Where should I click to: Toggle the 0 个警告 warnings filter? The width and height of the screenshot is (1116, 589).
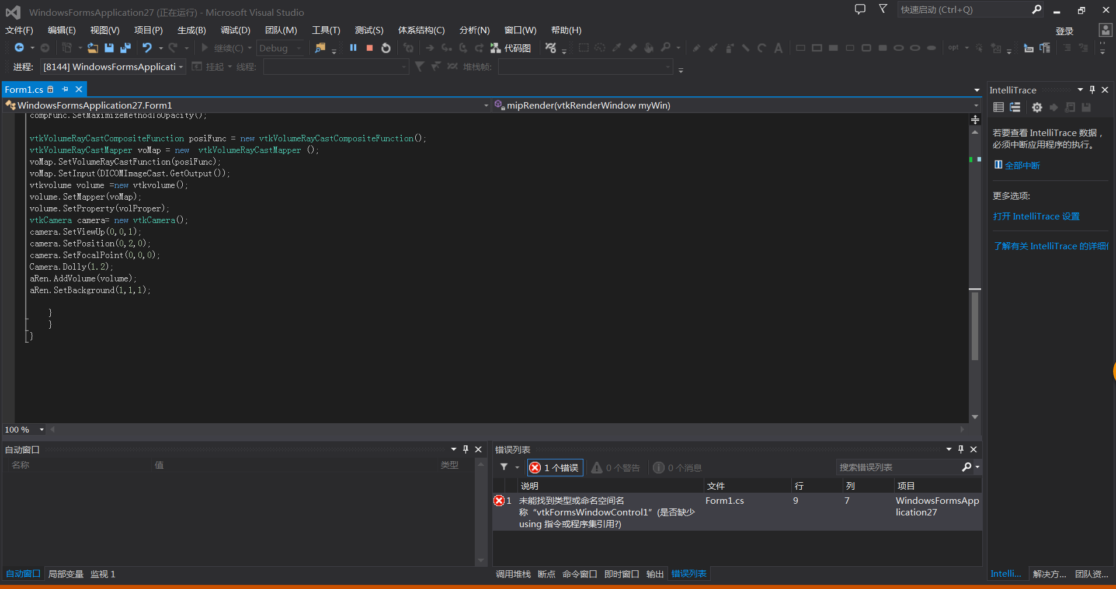tap(616, 468)
